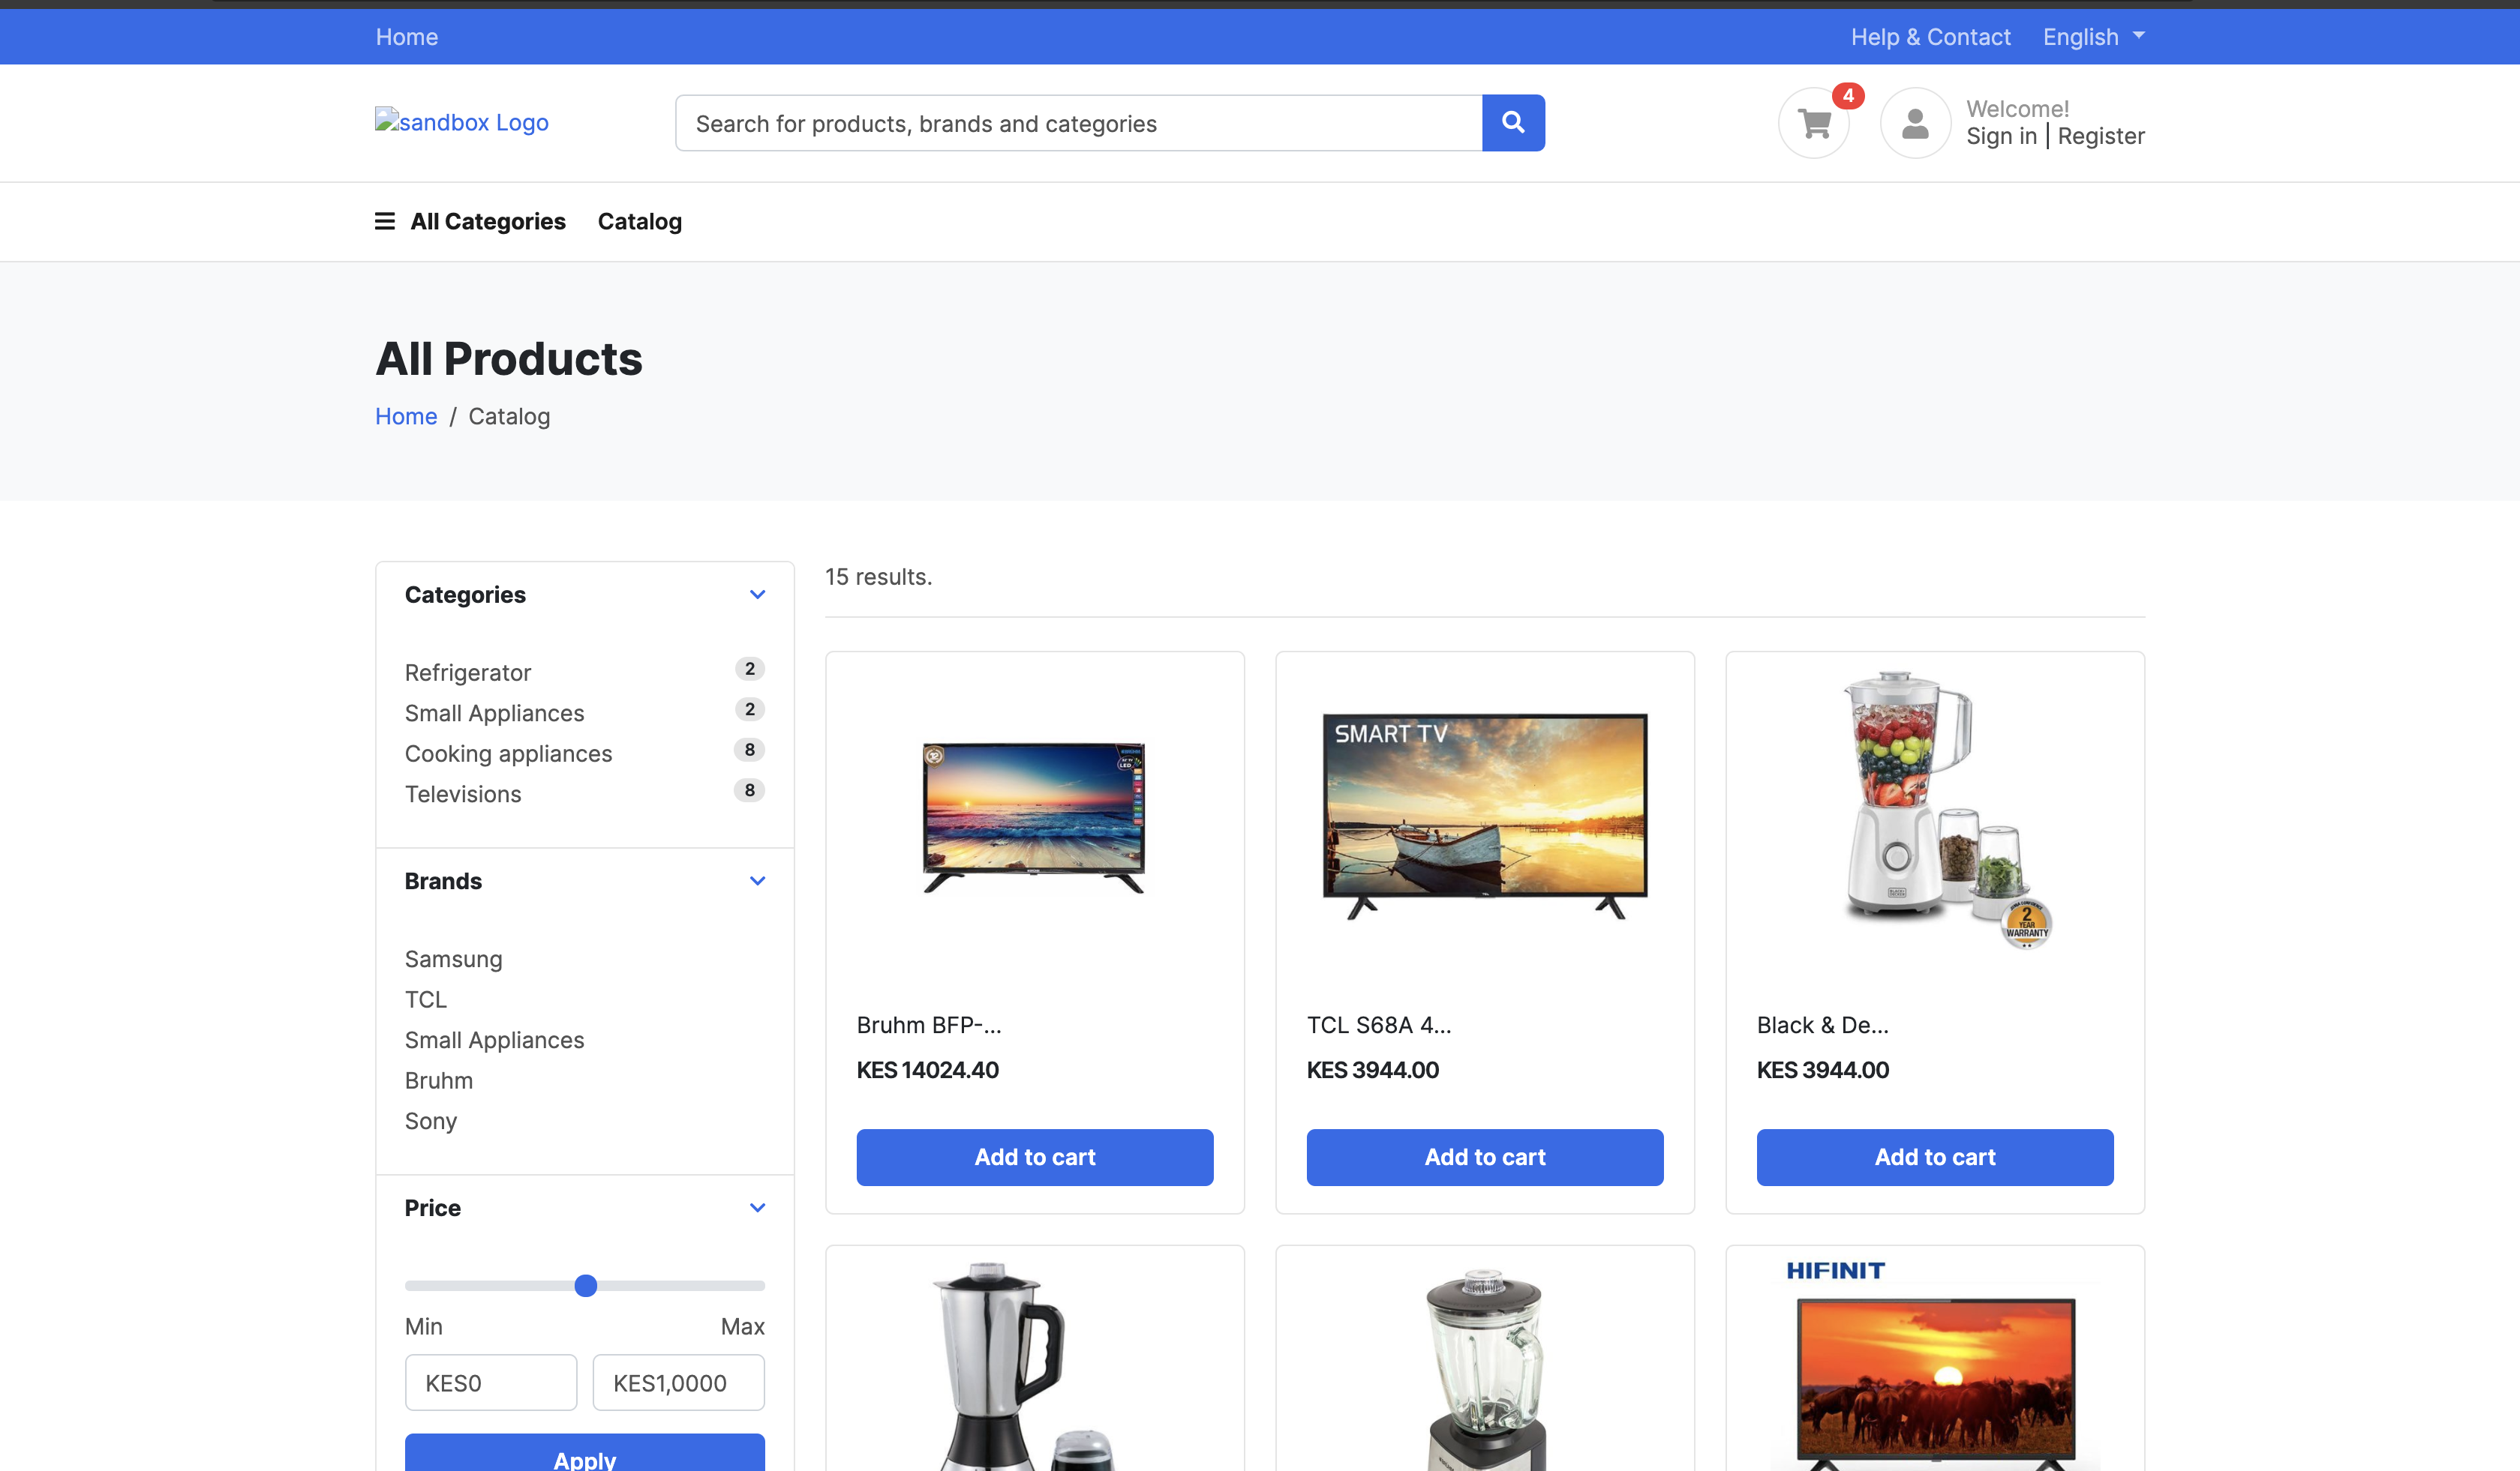
Task: Add TCL S68A TV to cart
Action: 1485,1157
